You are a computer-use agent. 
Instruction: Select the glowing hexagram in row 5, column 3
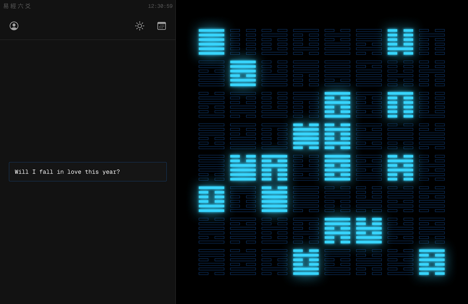tap(275, 168)
